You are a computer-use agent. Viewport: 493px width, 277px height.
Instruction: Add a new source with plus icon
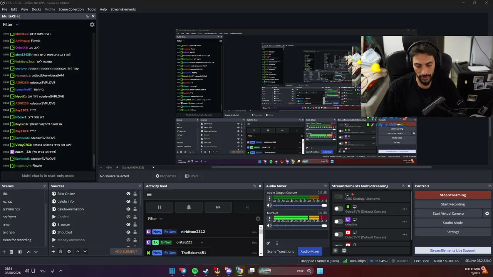53,252
